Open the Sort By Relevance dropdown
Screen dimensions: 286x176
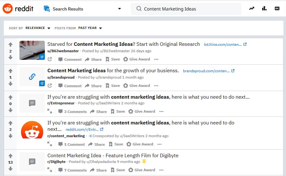pyautogui.click(x=38, y=28)
